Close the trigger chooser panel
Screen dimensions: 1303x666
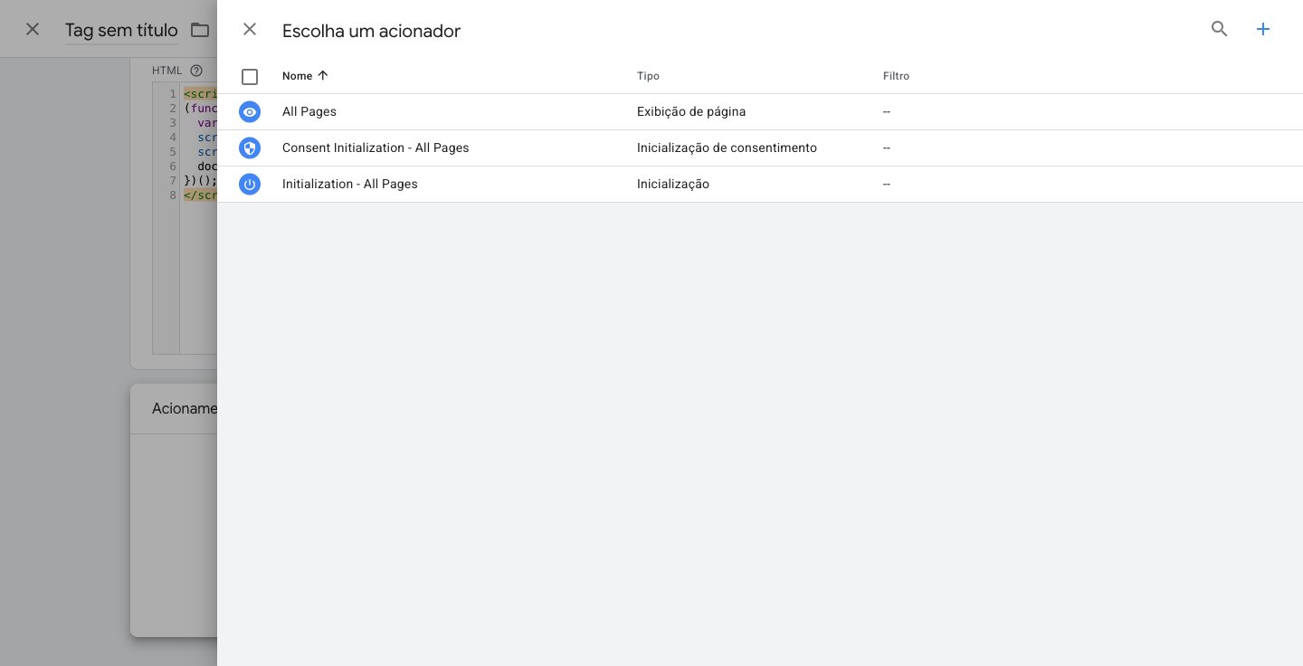[x=250, y=29]
